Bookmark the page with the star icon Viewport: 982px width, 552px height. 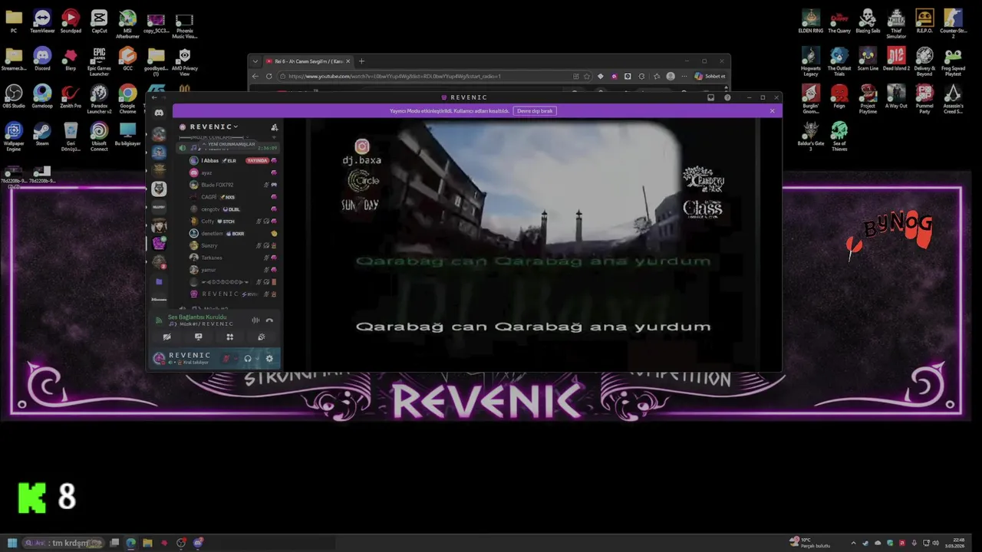tap(587, 76)
